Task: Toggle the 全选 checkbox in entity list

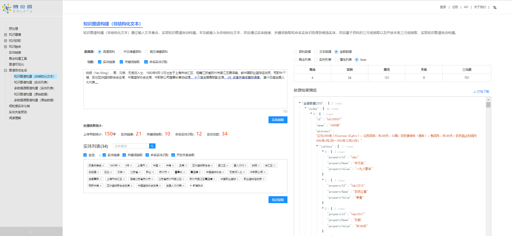Action: pos(85,155)
